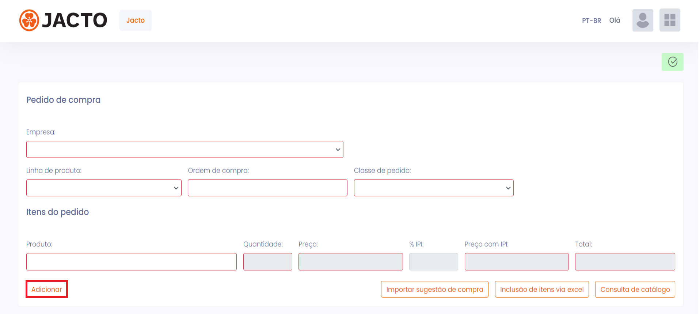
Task: Click the Olá greeting text
Action: pos(615,20)
